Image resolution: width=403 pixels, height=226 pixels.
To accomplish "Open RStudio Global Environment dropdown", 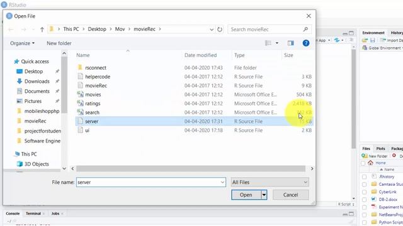I will [x=382, y=48].
